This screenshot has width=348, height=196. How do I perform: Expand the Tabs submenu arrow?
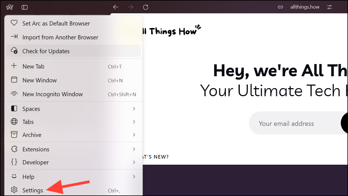(x=134, y=122)
